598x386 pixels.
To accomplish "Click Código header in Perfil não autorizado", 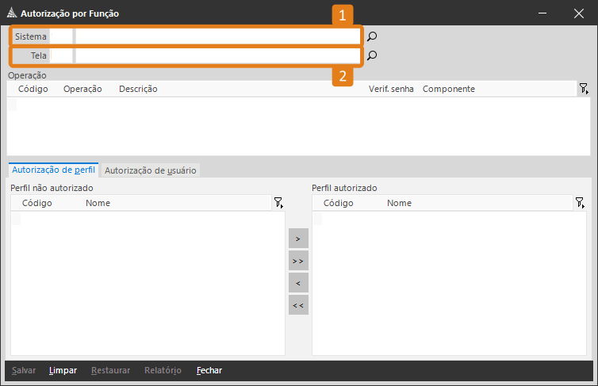I will point(37,203).
